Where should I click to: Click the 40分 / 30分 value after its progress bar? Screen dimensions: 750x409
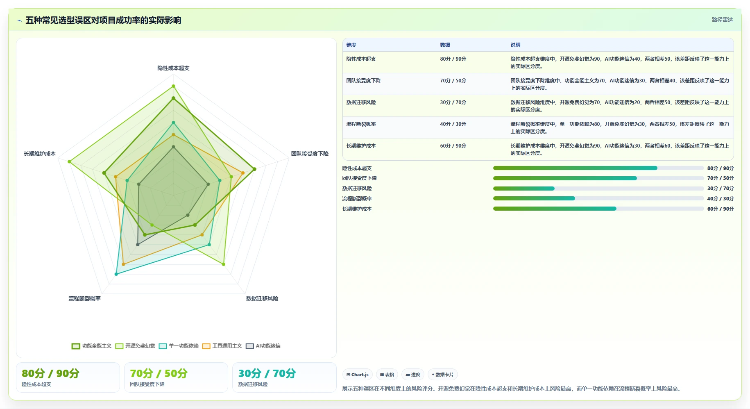721,199
